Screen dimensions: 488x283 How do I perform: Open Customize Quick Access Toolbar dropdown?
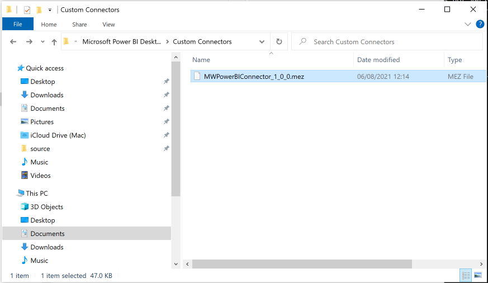coord(50,10)
